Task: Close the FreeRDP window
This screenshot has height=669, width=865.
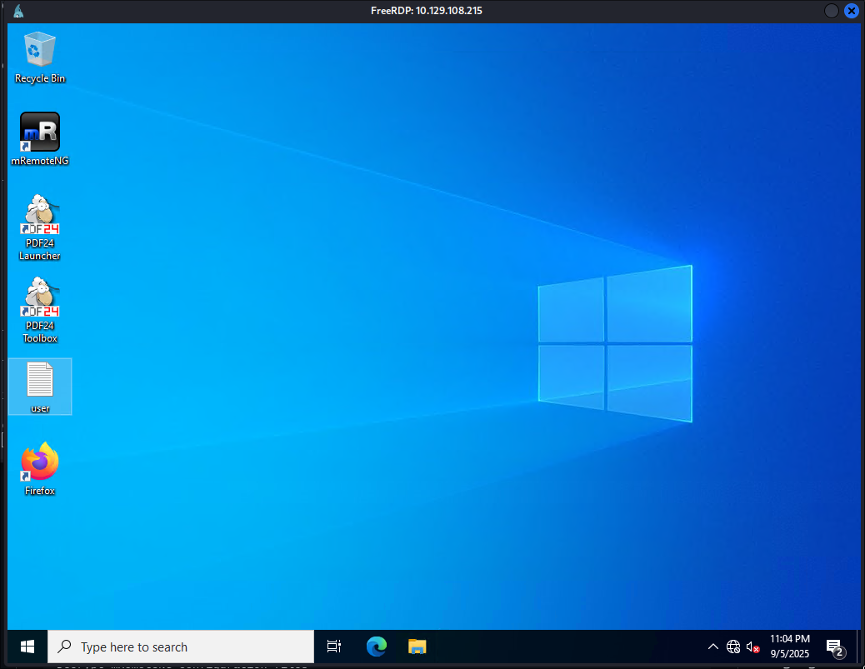Action: pos(851,11)
